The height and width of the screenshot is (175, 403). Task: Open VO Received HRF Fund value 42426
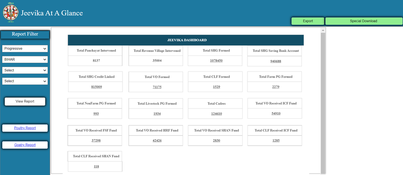[x=157, y=141]
